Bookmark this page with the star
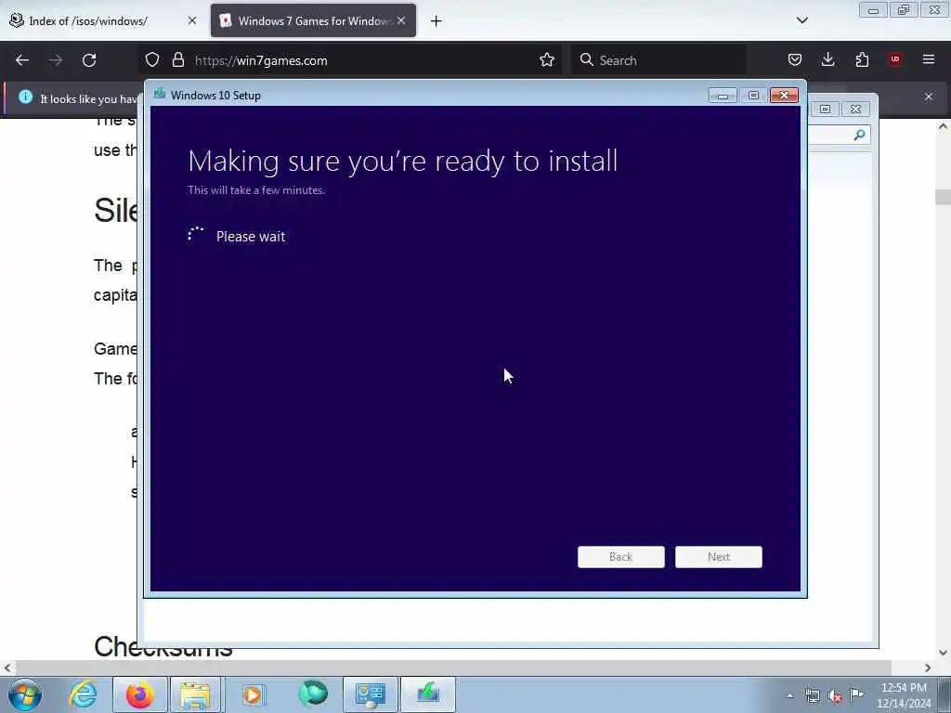The width and height of the screenshot is (951, 713). 546,60
